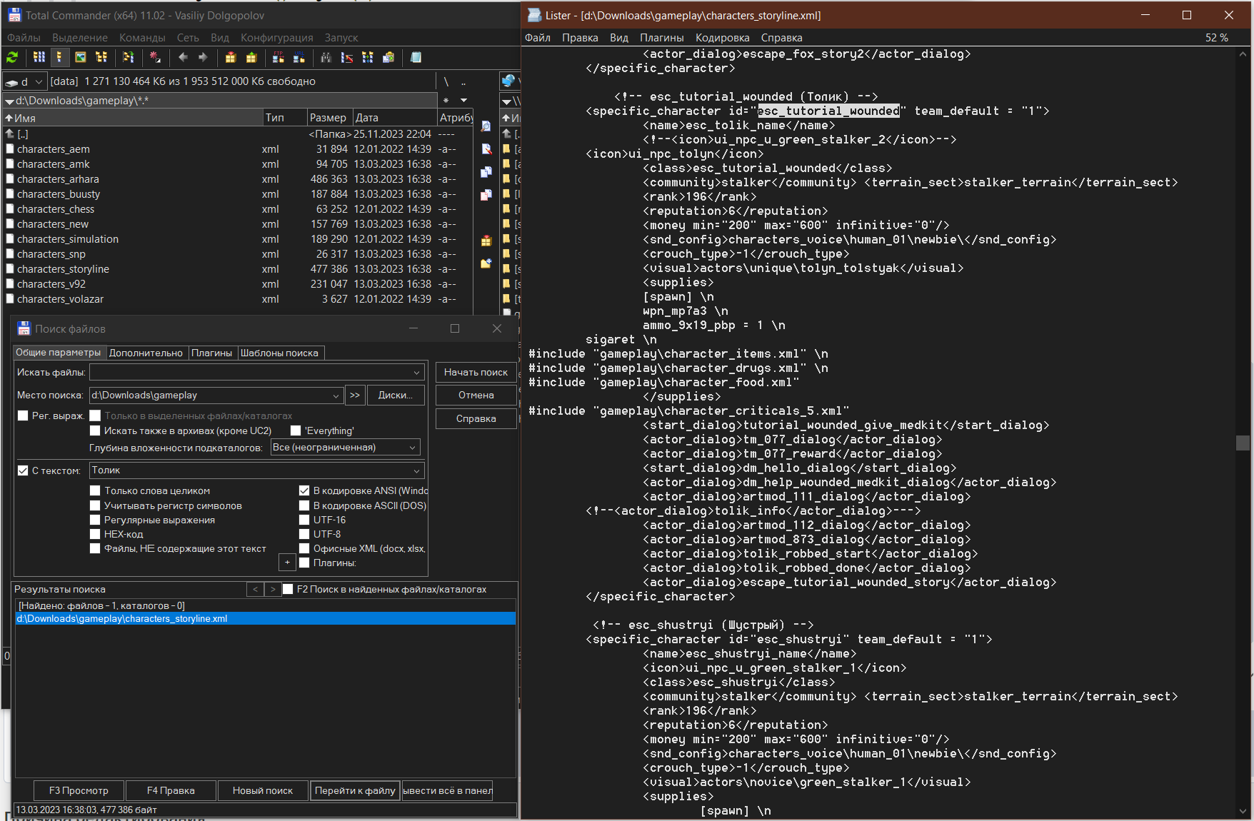Viewport: 1254px width, 821px height.
Task: Expand the 'Искать файлы' dropdown
Action: coord(416,372)
